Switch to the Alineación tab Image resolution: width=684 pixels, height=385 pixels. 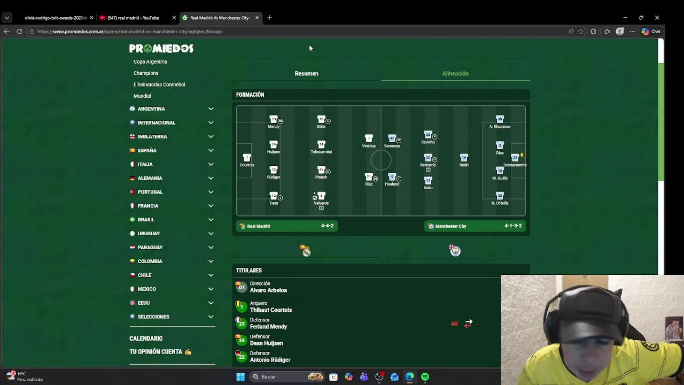point(455,74)
